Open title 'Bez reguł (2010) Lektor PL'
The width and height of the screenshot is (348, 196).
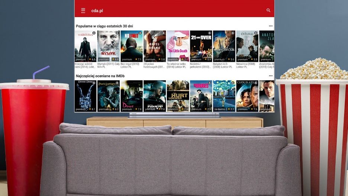coord(130,65)
